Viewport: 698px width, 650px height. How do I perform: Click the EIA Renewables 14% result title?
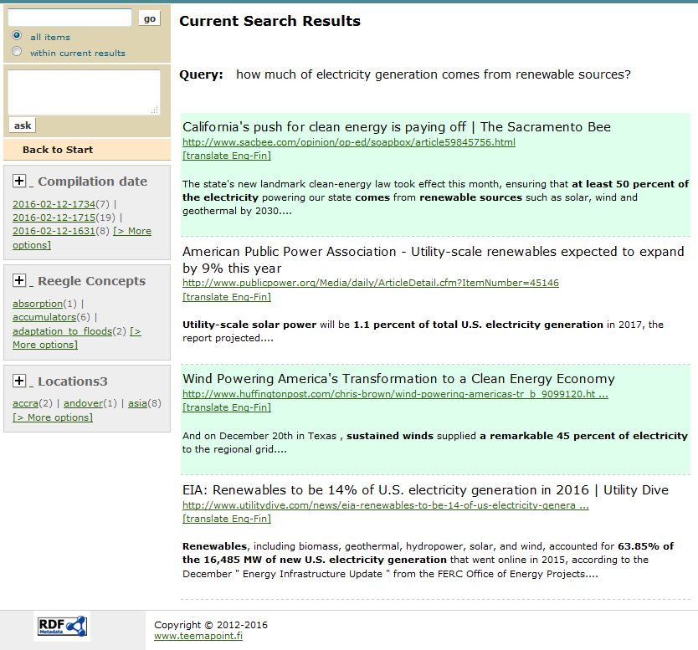click(x=425, y=490)
